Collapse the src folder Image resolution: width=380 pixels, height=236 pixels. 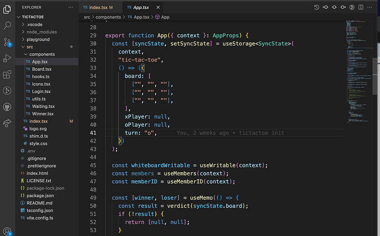[47, 47]
